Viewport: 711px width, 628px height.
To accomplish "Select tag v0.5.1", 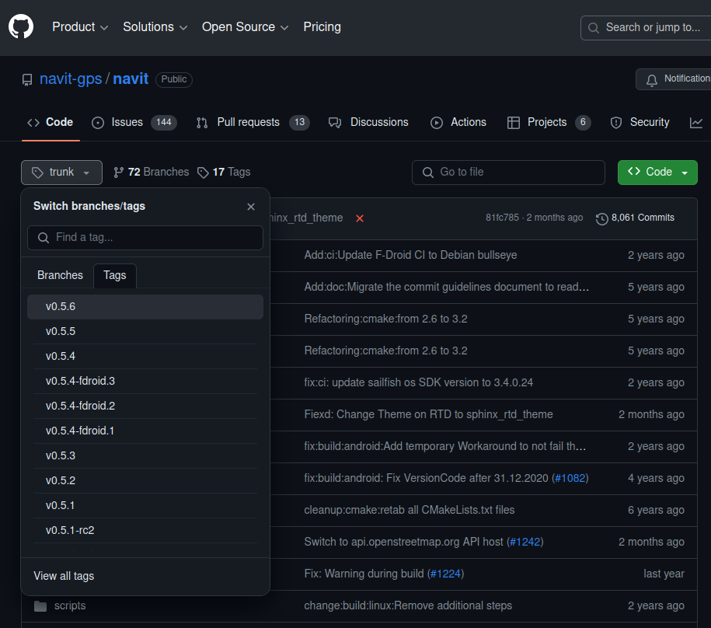I will [x=145, y=505].
